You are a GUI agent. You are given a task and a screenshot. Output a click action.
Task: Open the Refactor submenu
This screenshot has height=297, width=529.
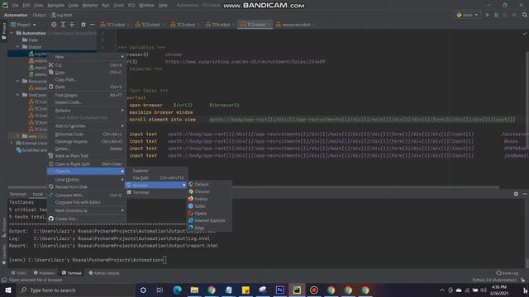click(86, 111)
